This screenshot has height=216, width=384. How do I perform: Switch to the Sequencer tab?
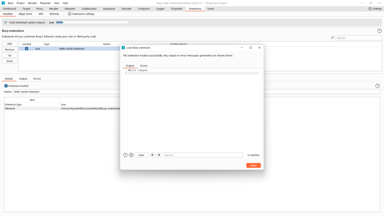point(109,9)
